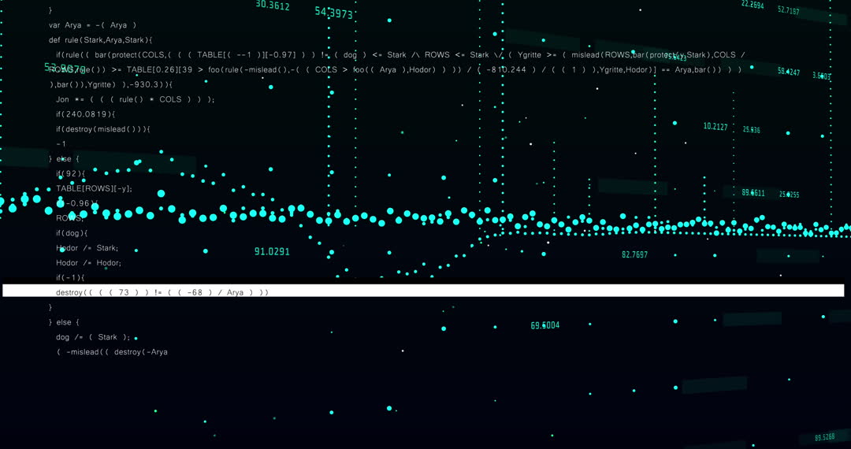Select the 'if(dog){' code line
This screenshot has width=851, height=449.
(72, 233)
